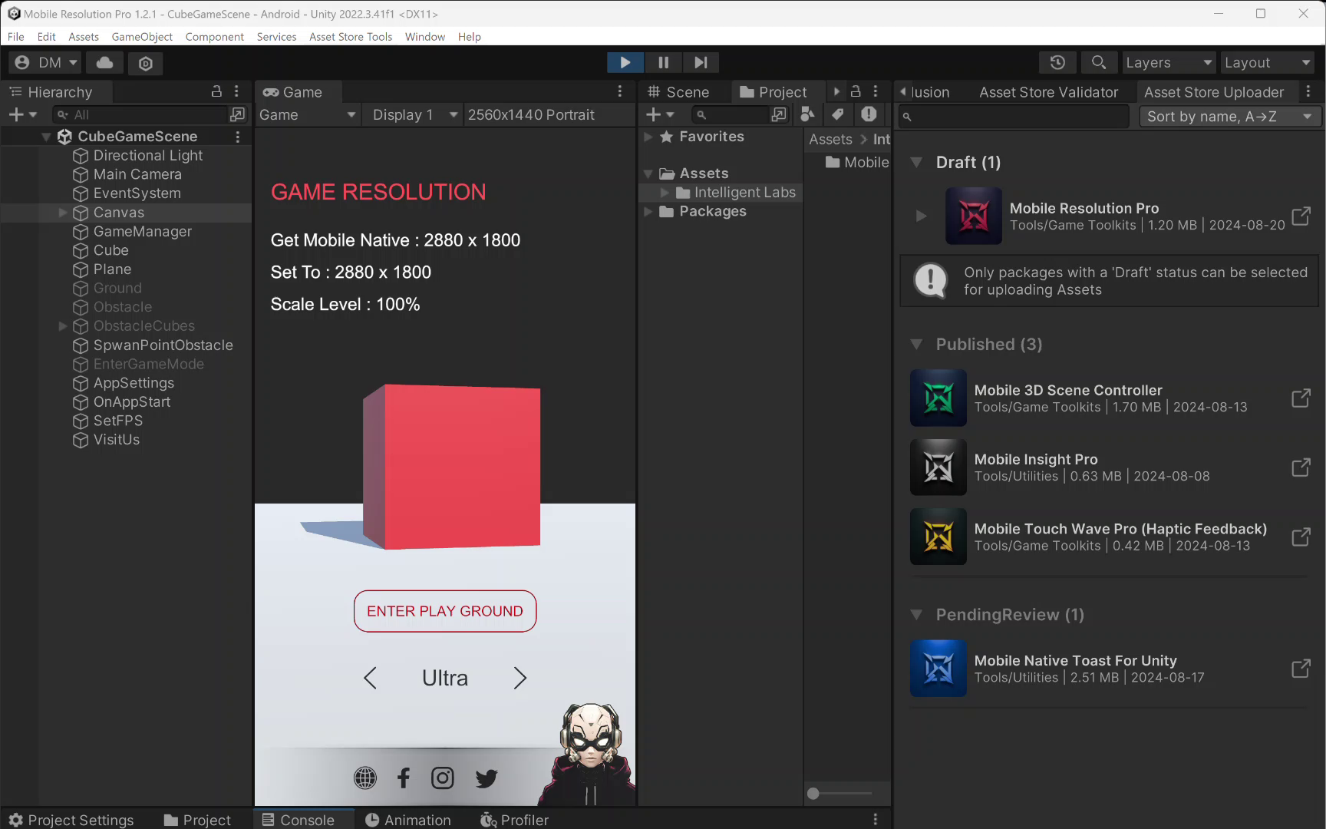This screenshot has height=829, width=1326.
Task: Expand the ObstacleCubes object
Action: click(x=63, y=326)
